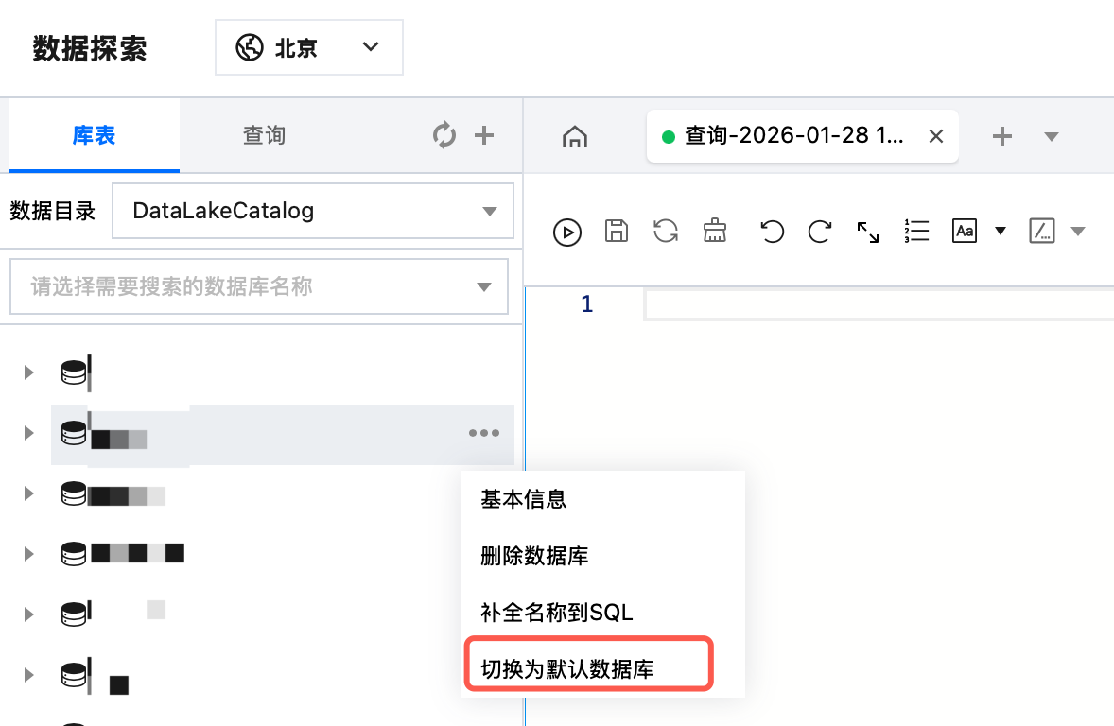Expand the fourth database tree node
1114x726 pixels.
pos(28,553)
